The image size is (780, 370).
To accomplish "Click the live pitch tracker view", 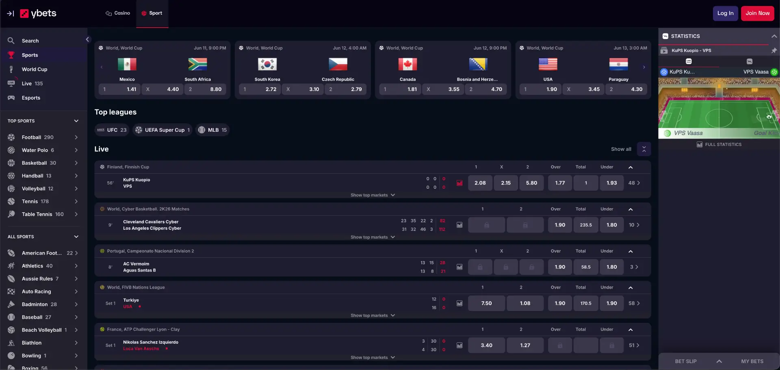I will 719,108.
